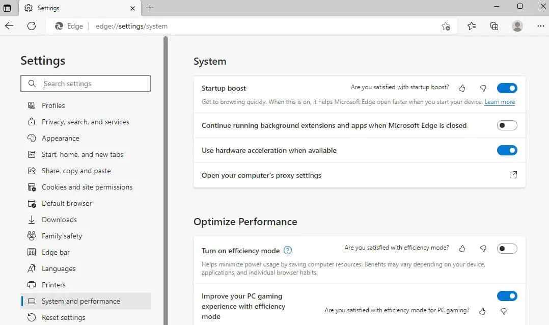The width and height of the screenshot is (549, 325).
Task: Click the Learn more link
Action: pos(499,102)
